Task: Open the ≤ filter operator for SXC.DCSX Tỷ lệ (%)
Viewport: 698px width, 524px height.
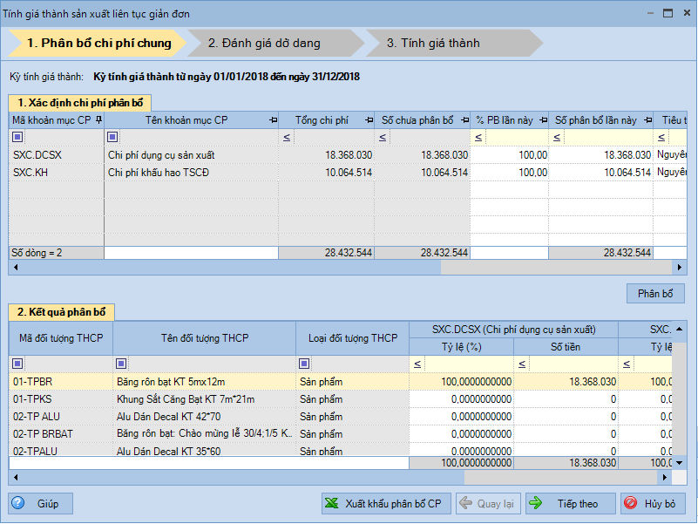Action: pos(417,364)
